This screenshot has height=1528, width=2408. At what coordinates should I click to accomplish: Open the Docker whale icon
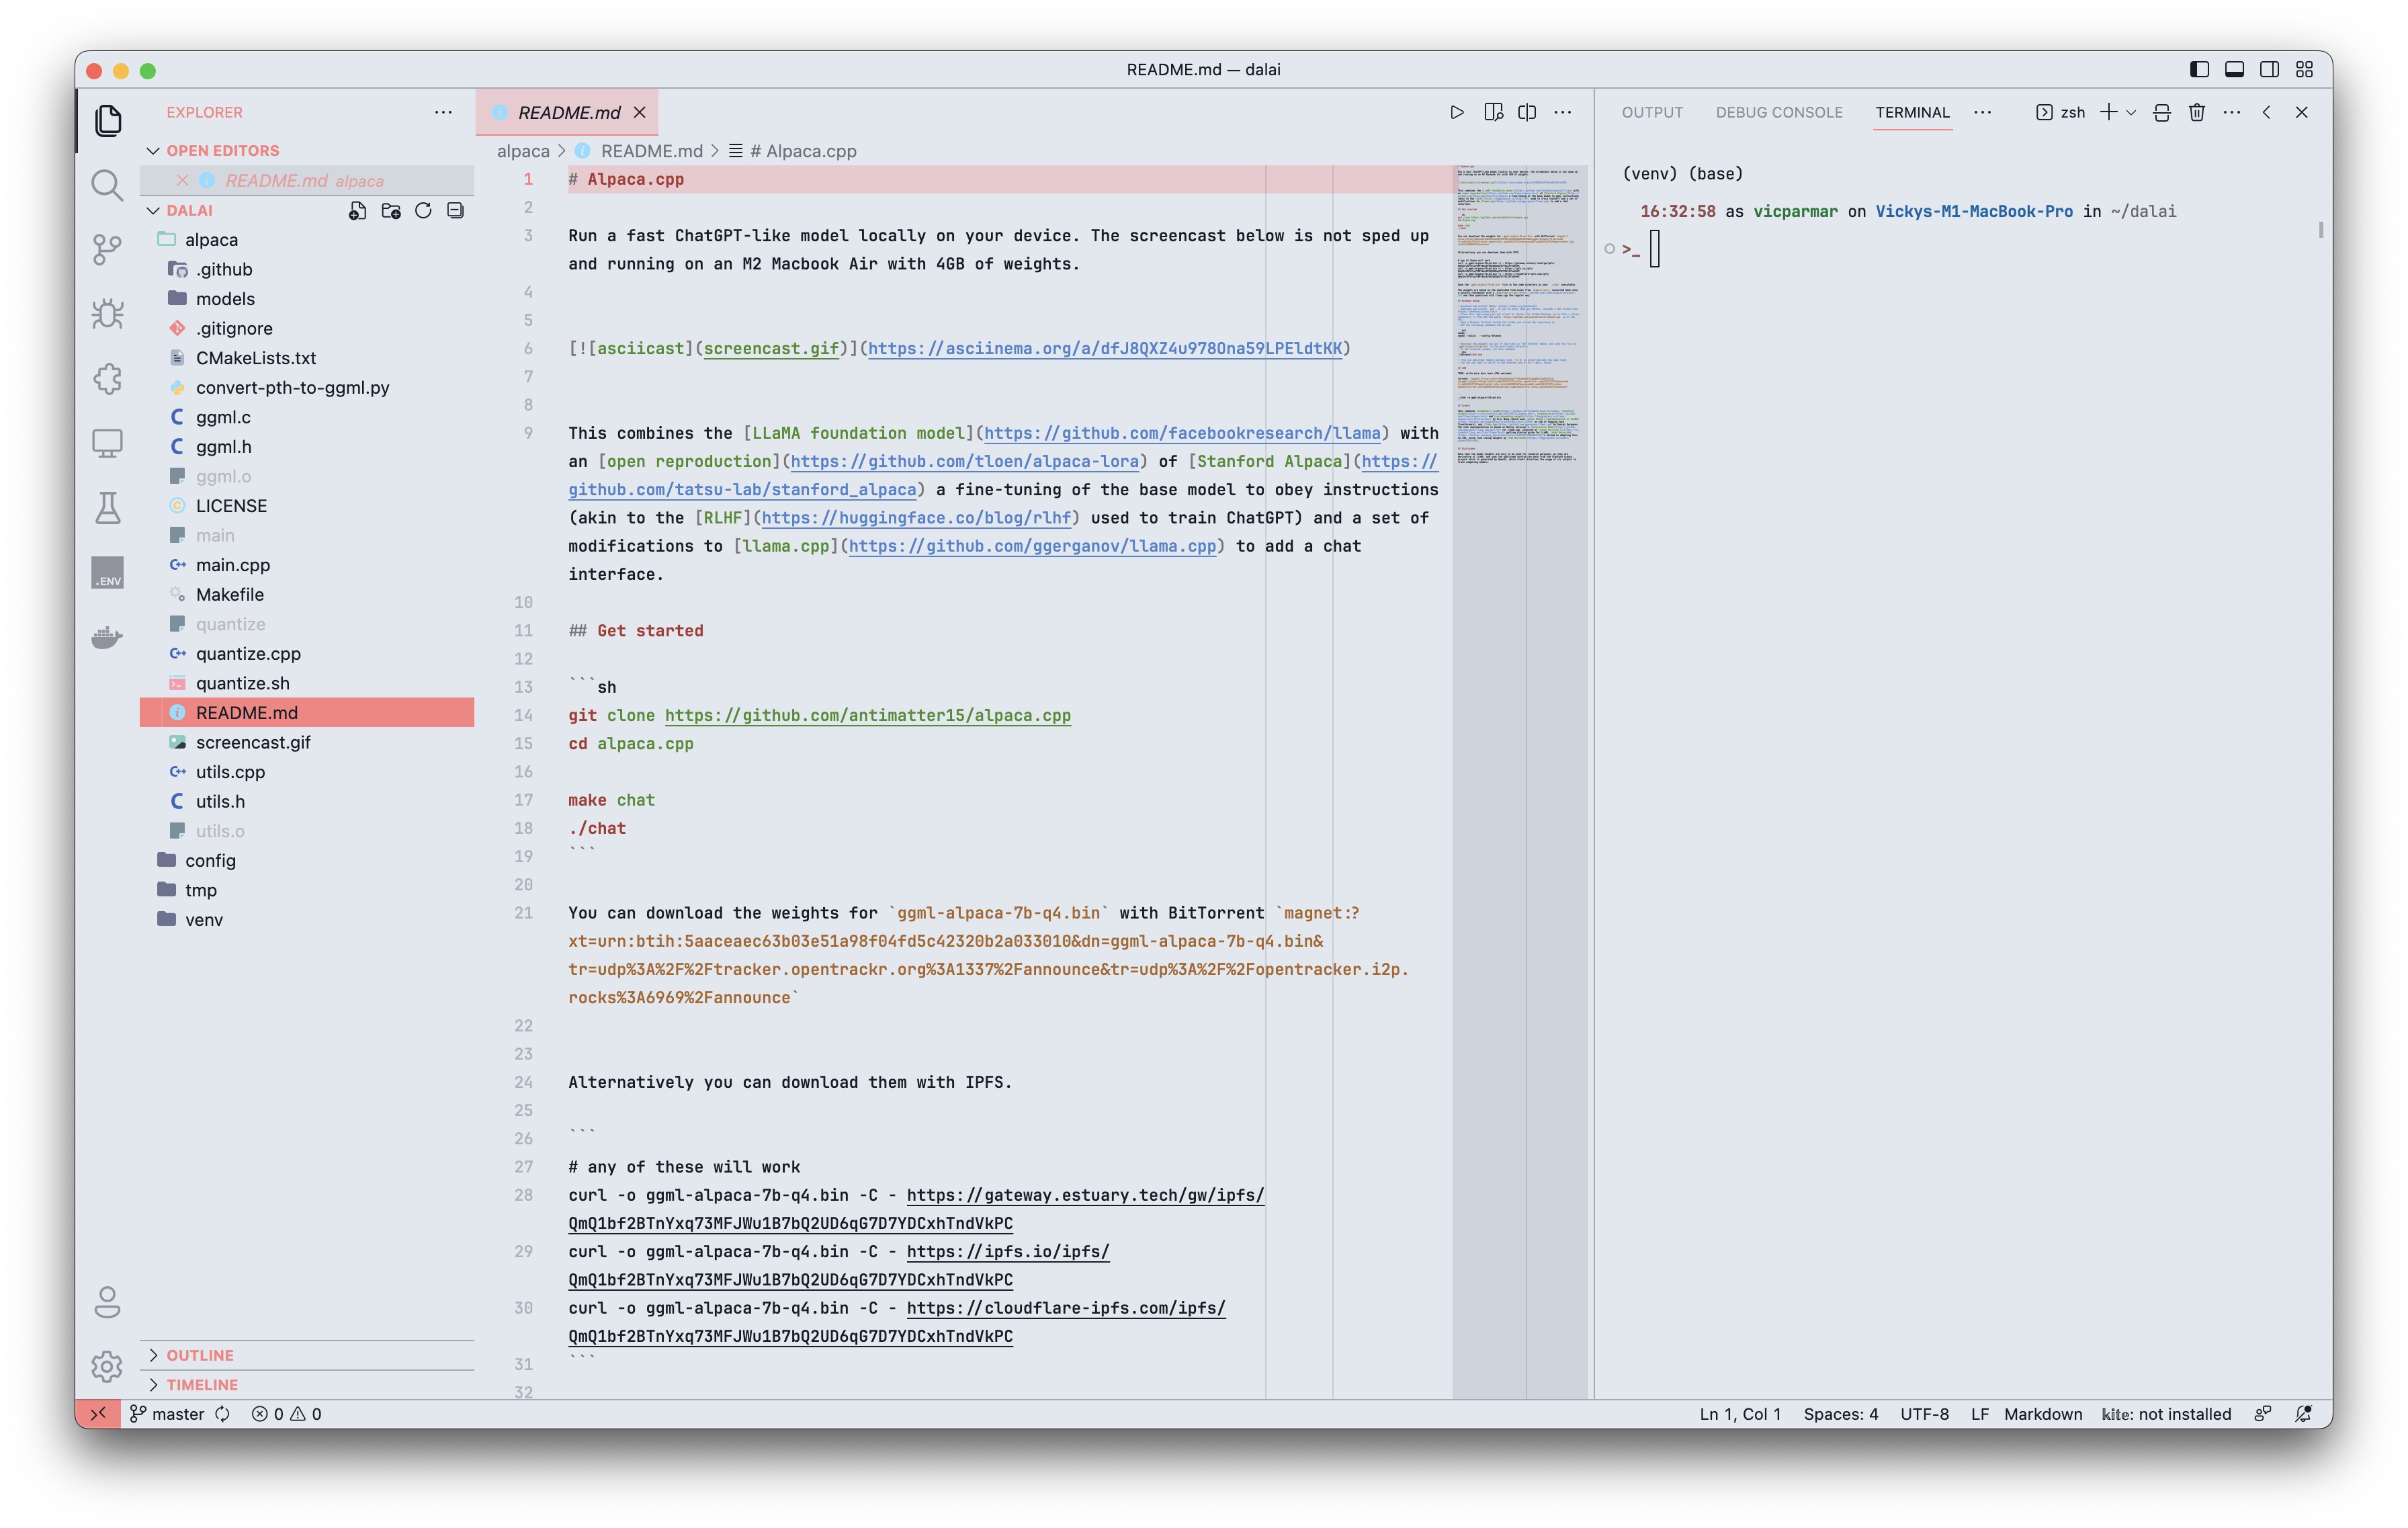(x=107, y=637)
